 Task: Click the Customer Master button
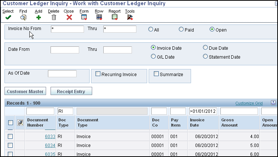coord(25,91)
